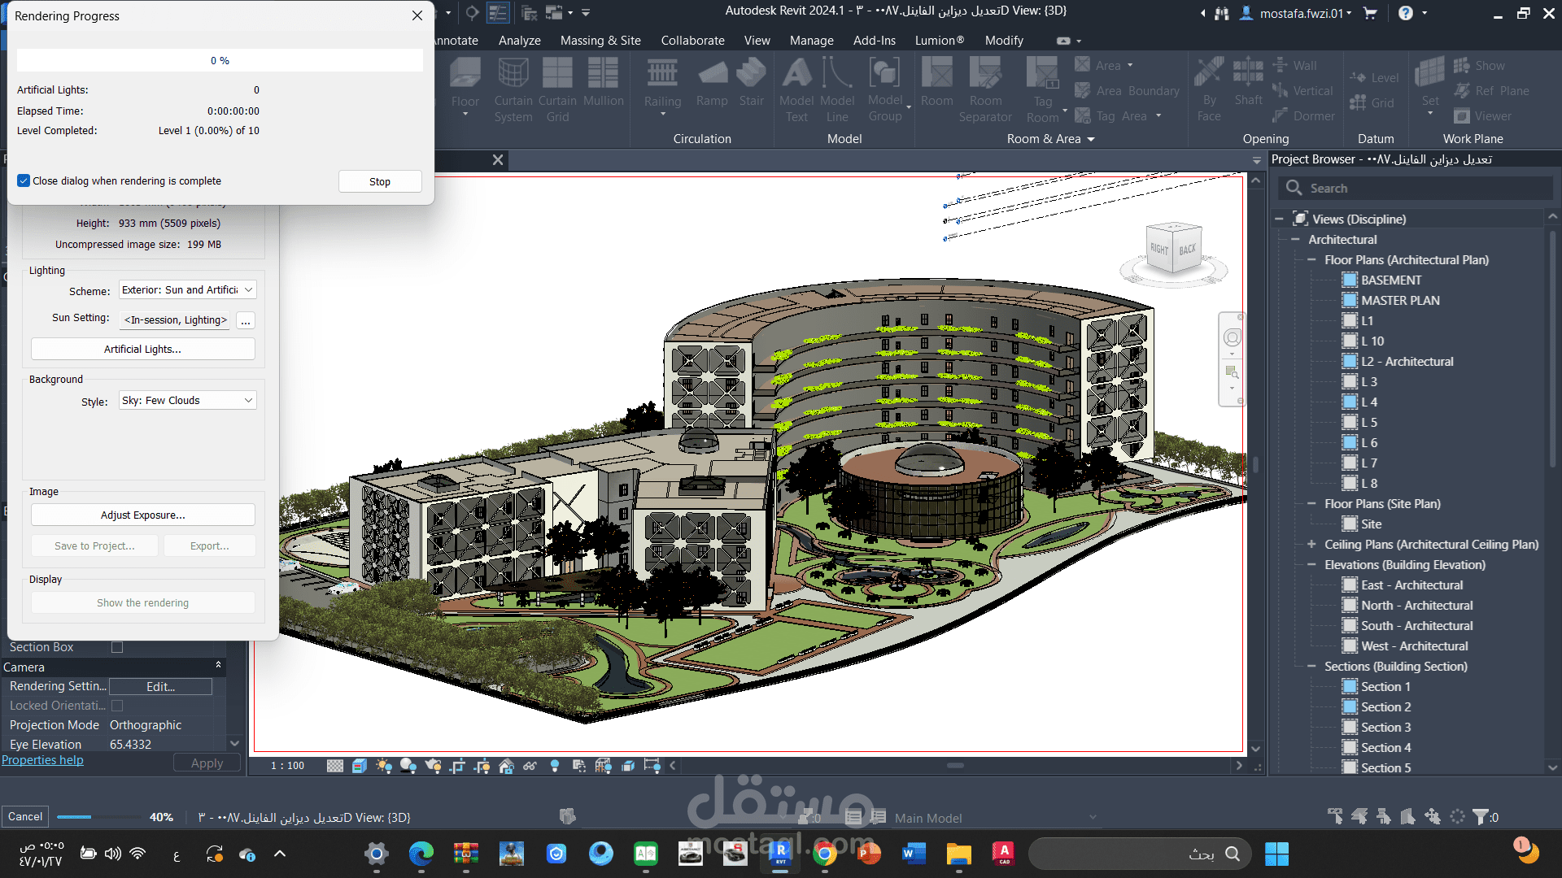The image size is (1562, 878).
Task: Collapse Sections (Building Section) node
Action: tap(1311, 666)
